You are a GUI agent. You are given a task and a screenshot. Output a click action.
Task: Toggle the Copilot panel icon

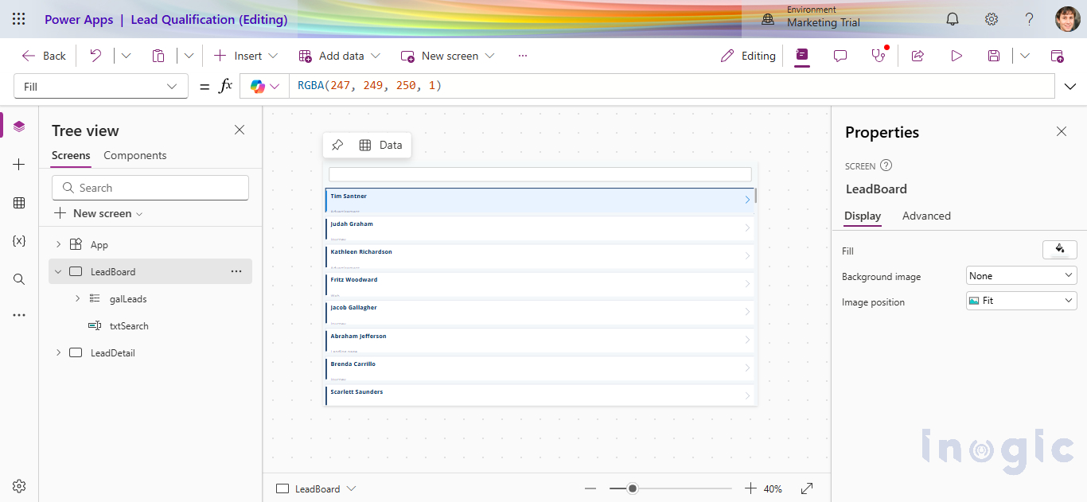(802, 55)
